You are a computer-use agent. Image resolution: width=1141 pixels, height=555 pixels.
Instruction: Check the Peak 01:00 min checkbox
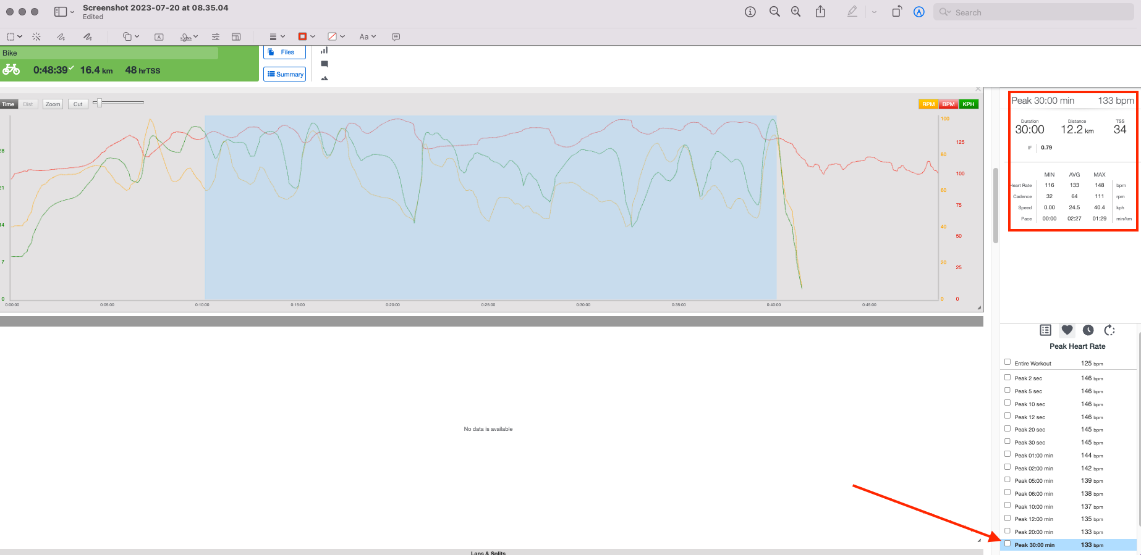pyautogui.click(x=1007, y=454)
